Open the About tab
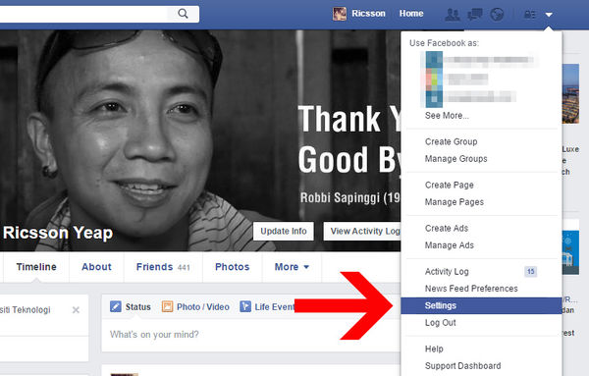The height and width of the screenshot is (376, 589). coord(96,267)
